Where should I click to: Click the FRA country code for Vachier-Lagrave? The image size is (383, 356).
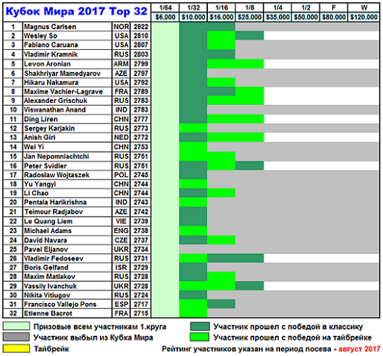[121, 92]
